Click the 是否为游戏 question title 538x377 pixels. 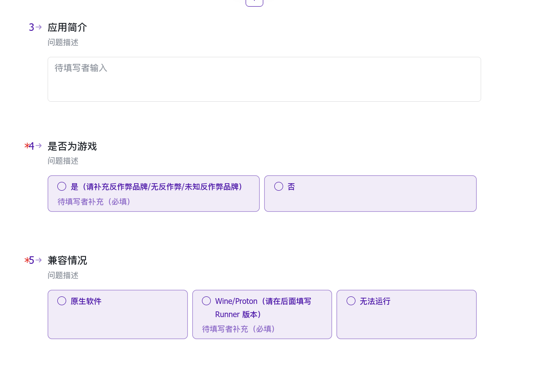[x=72, y=146]
